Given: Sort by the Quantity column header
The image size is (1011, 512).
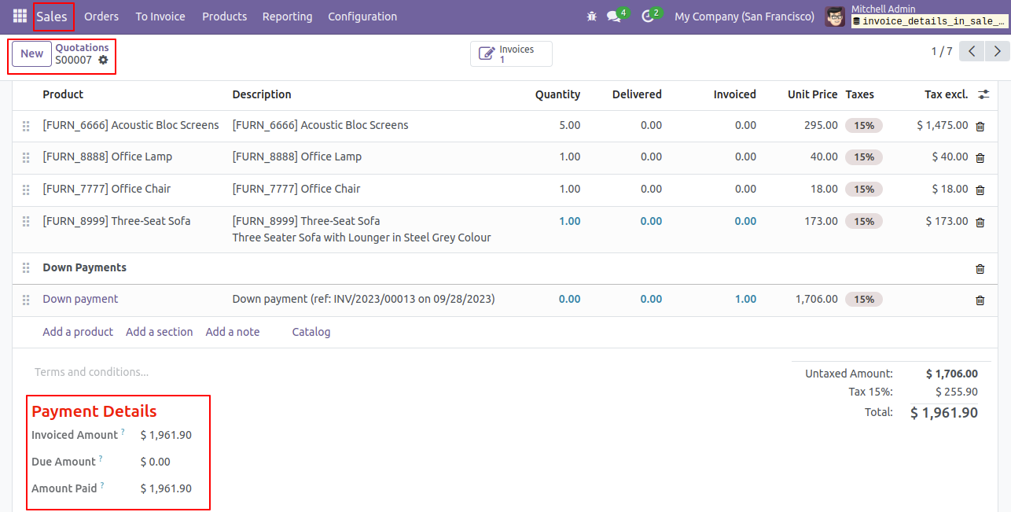Looking at the screenshot, I should (x=557, y=94).
